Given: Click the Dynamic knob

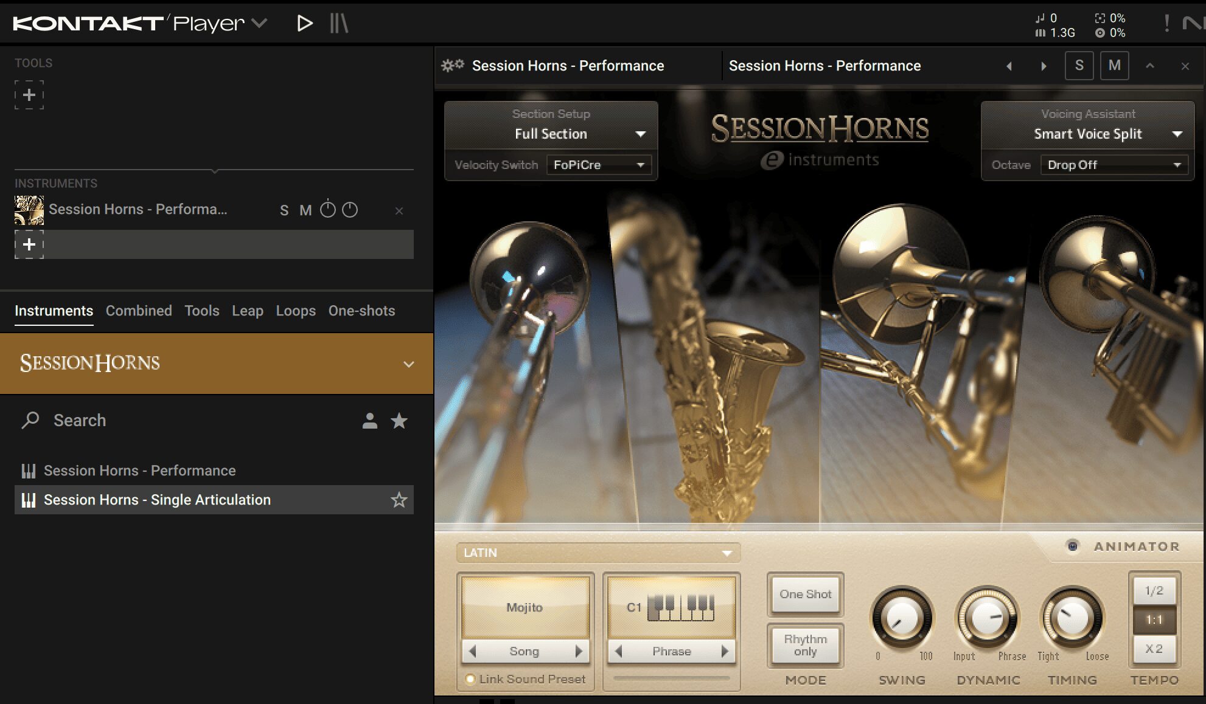Looking at the screenshot, I should tap(987, 618).
